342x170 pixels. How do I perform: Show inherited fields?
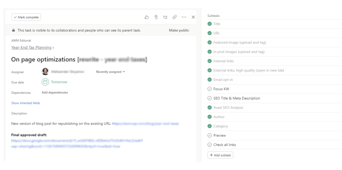pyautogui.click(x=26, y=103)
